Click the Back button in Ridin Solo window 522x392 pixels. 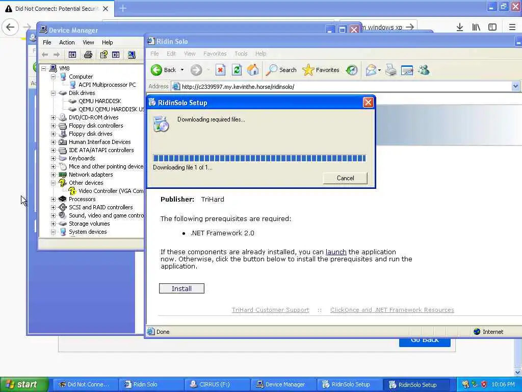tap(164, 70)
